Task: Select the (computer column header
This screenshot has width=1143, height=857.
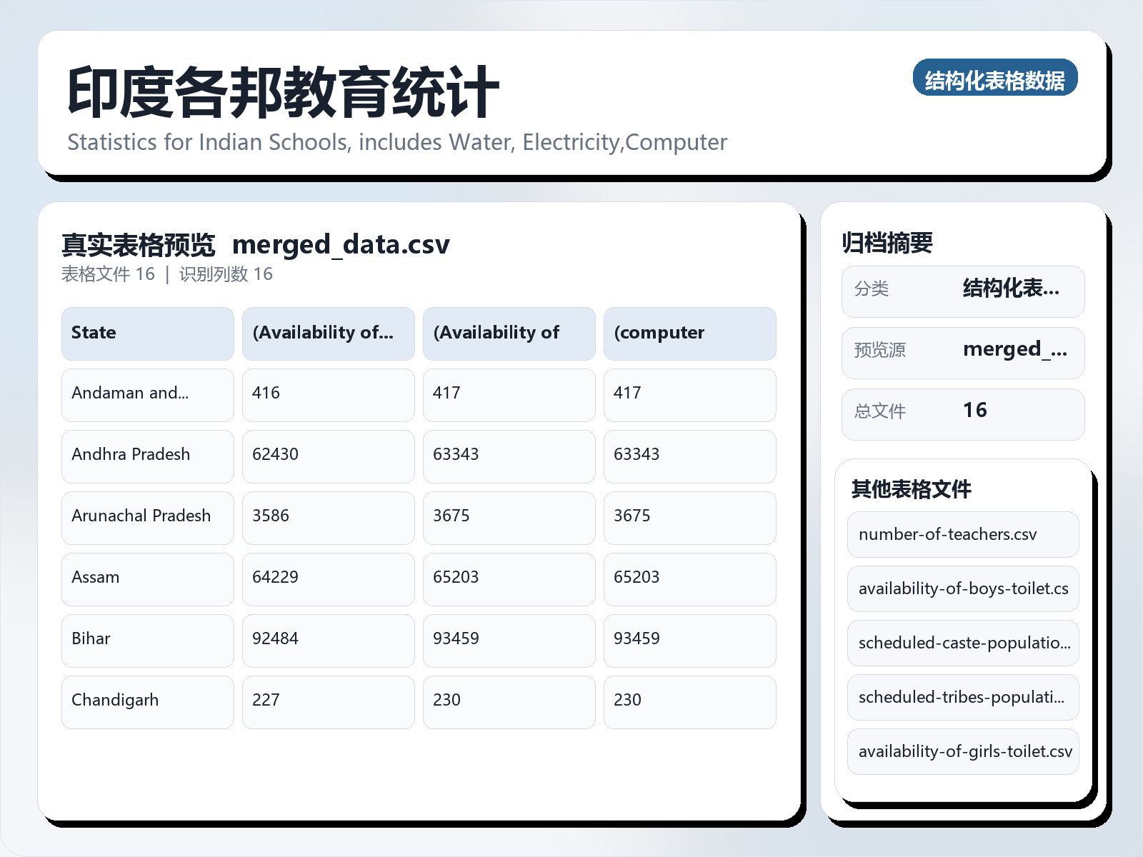Action: (x=689, y=333)
